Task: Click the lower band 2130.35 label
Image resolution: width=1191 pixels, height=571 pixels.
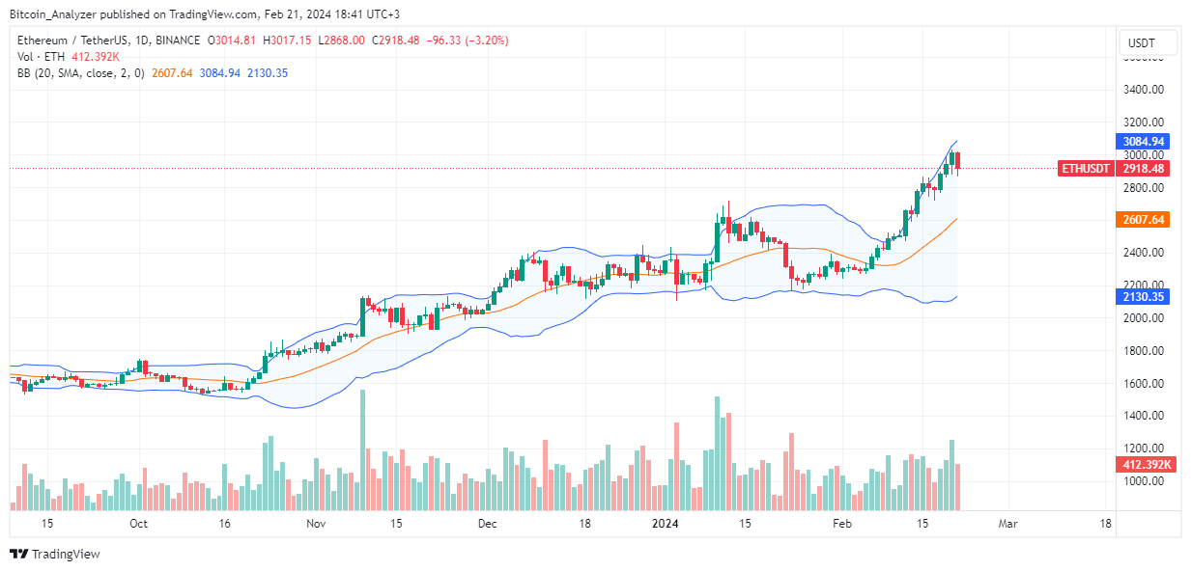Action: click(1143, 298)
